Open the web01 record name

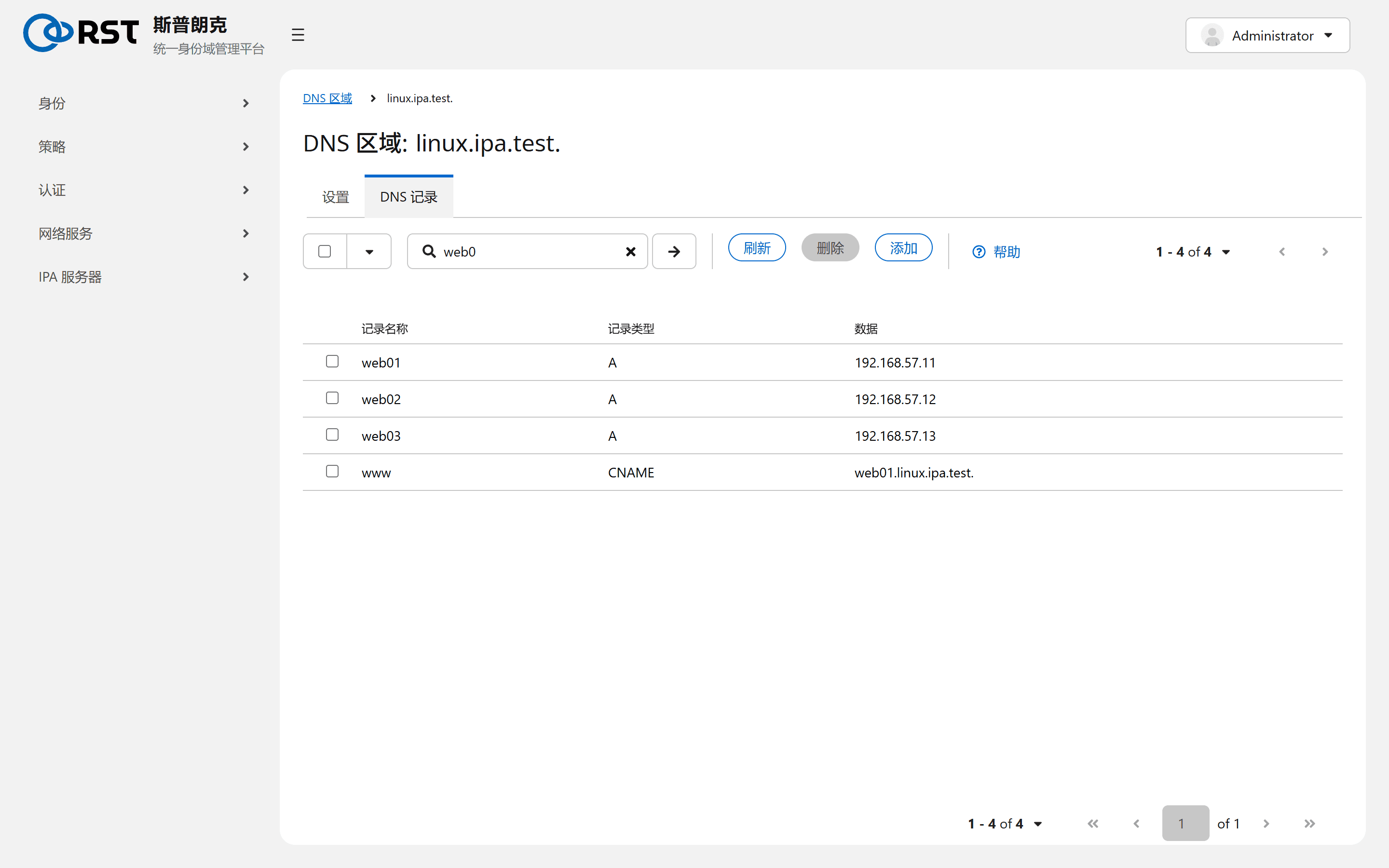coord(381,363)
